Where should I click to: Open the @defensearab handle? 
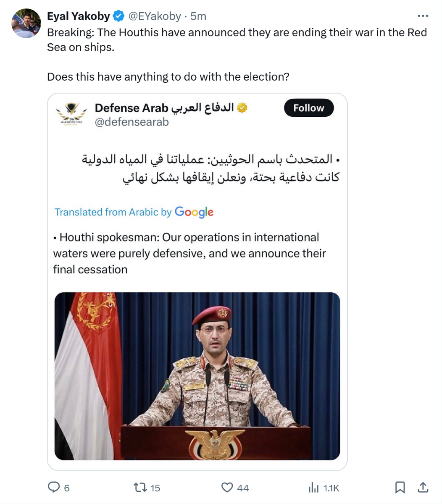click(132, 122)
